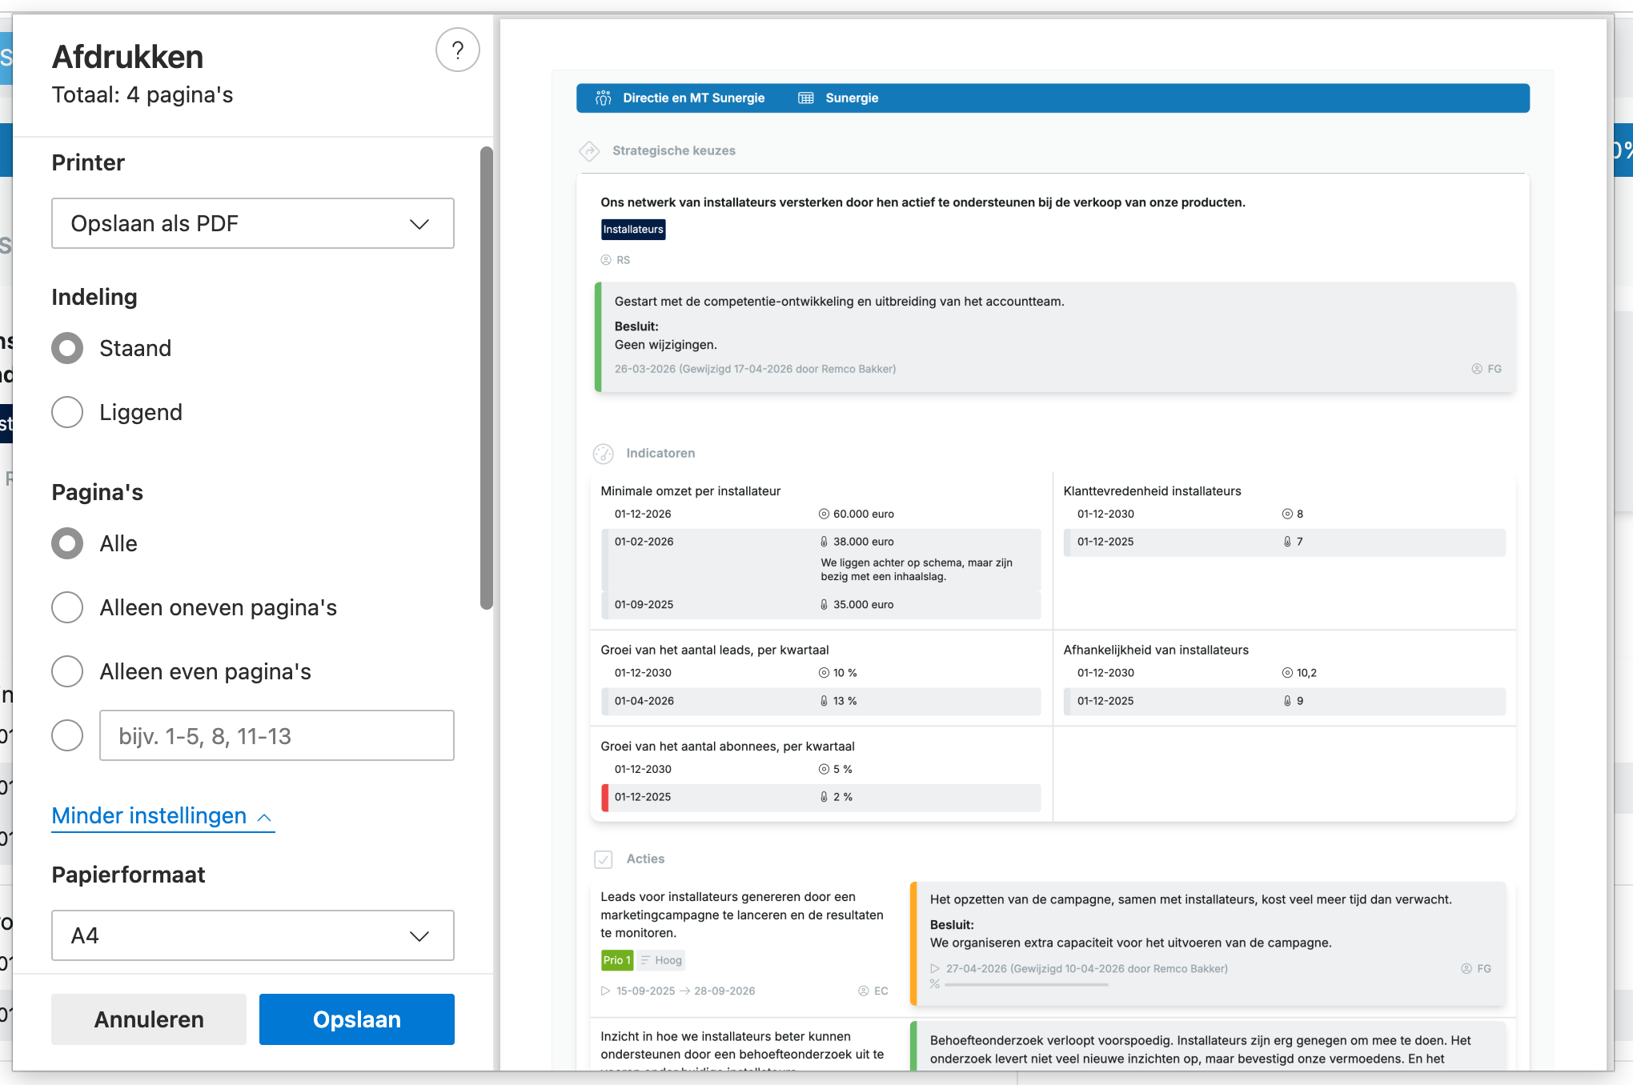This screenshot has width=1633, height=1085.
Task: Click the green status bar of the Gestart note
Action: pos(598,337)
